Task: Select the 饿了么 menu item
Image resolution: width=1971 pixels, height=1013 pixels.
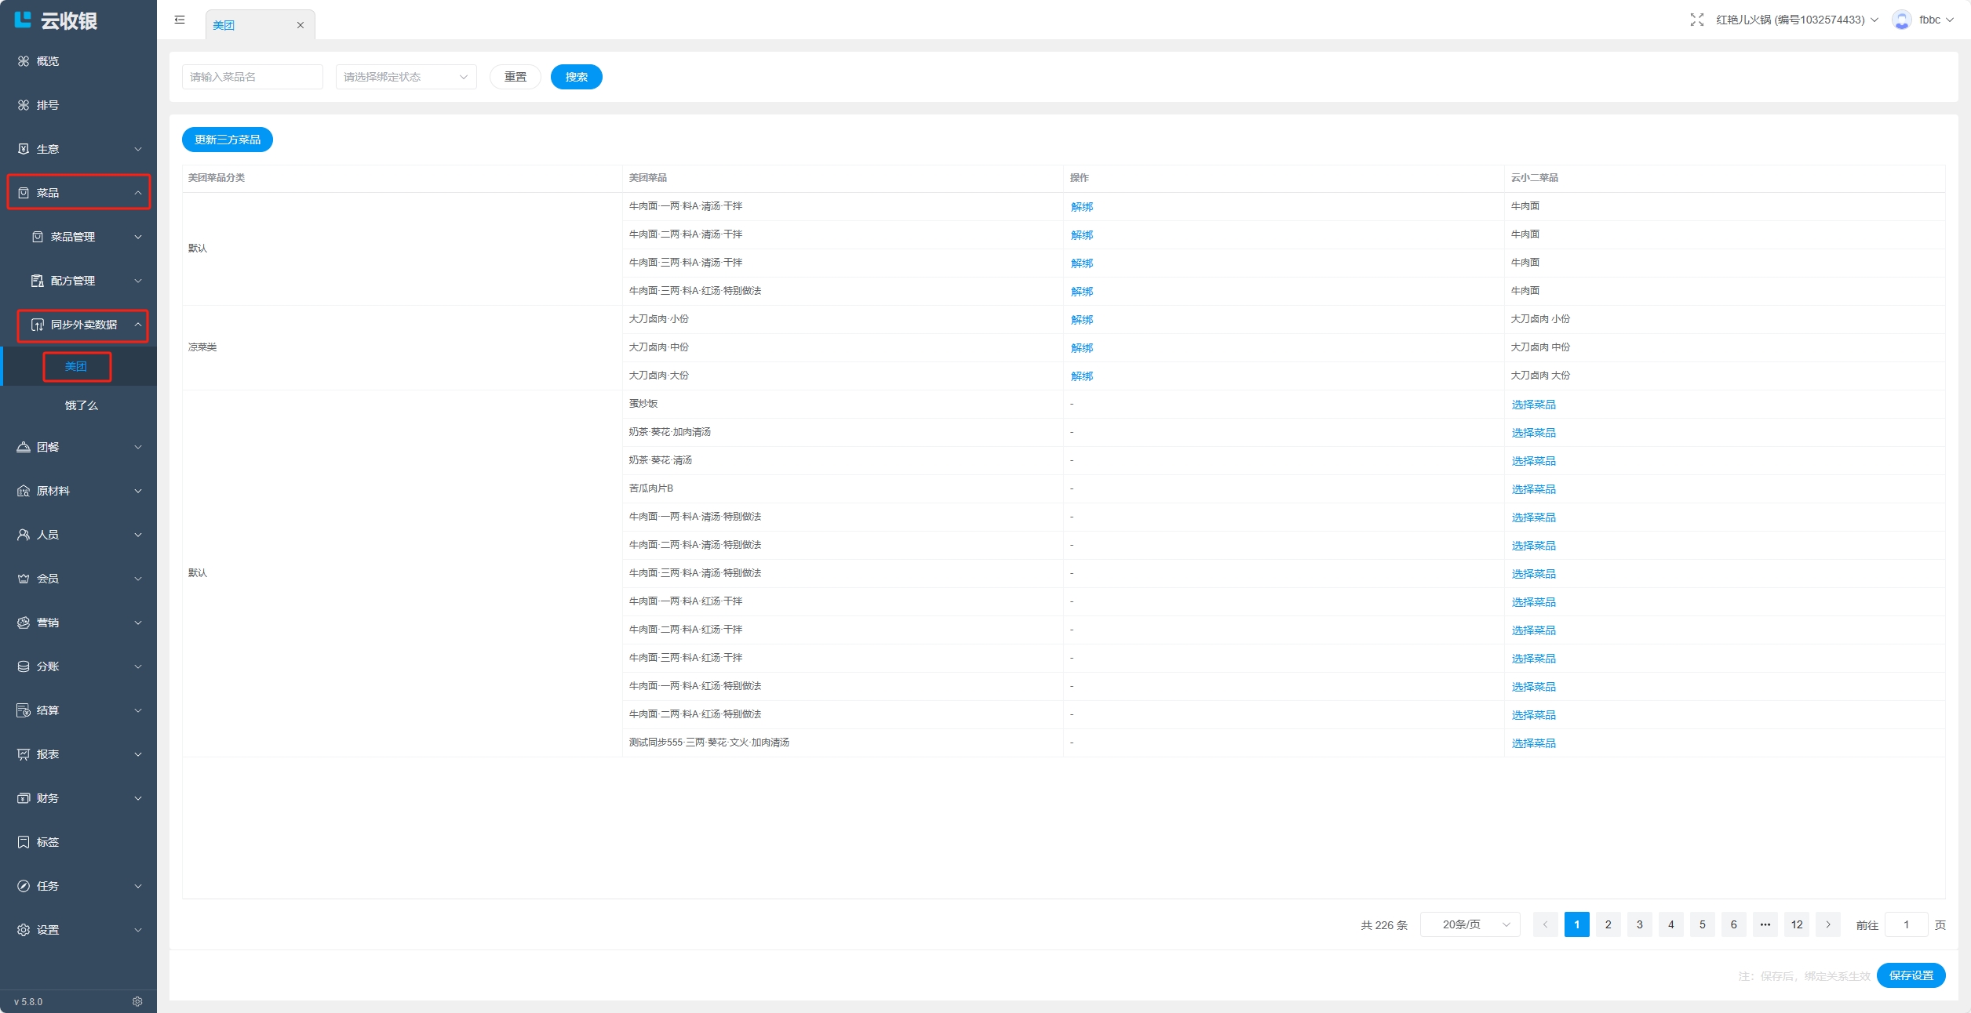Action: pos(81,405)
